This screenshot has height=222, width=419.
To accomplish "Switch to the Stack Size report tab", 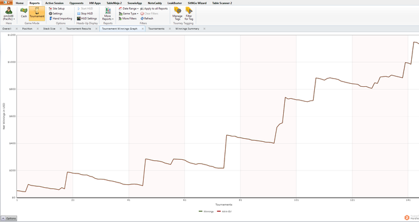I will click(x=49, y=29).
